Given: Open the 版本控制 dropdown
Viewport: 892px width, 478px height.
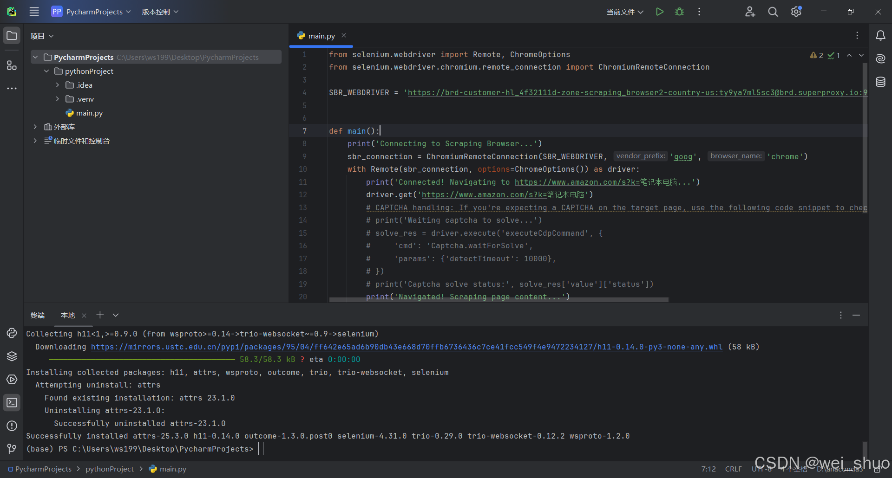Looking at the screenshot, I should tap(160, 12).
